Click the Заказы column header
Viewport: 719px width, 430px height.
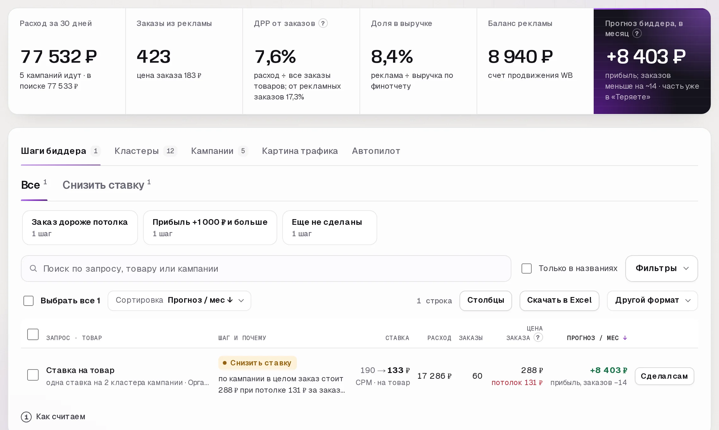(471, 338)
